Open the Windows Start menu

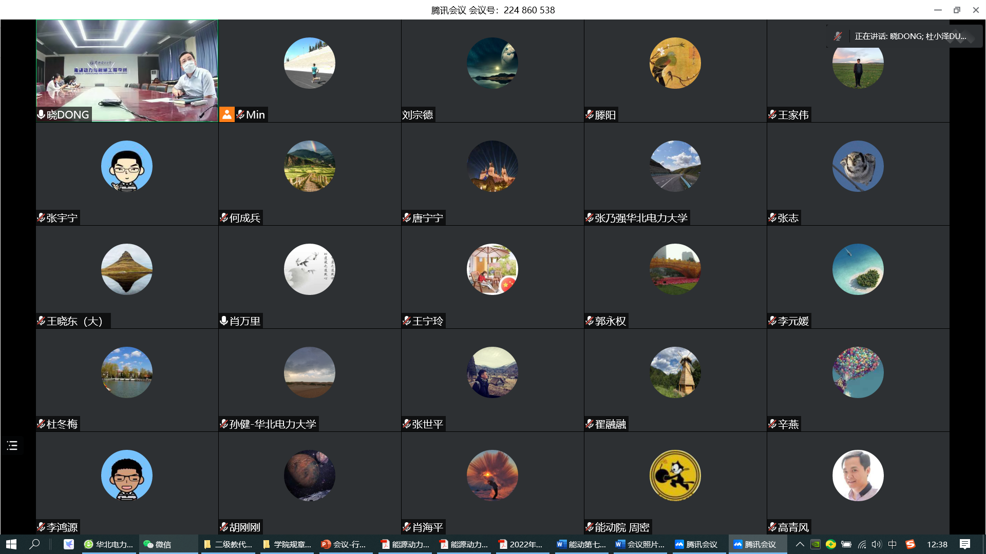11,544
